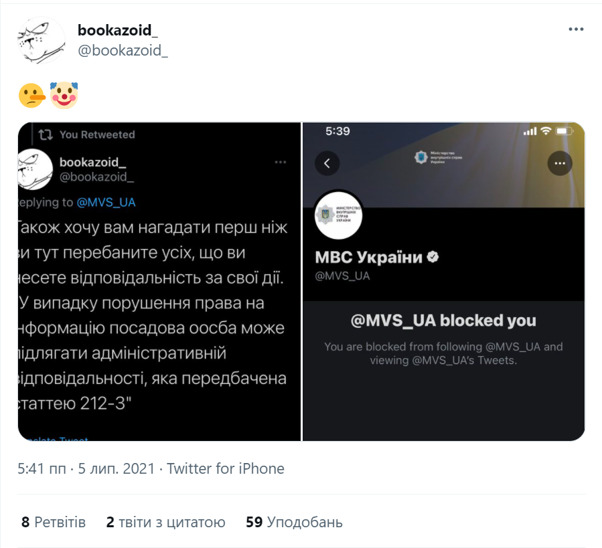Click the bookazoid_ display name
This screenshot has height=548, width=602.
(118, 30)
